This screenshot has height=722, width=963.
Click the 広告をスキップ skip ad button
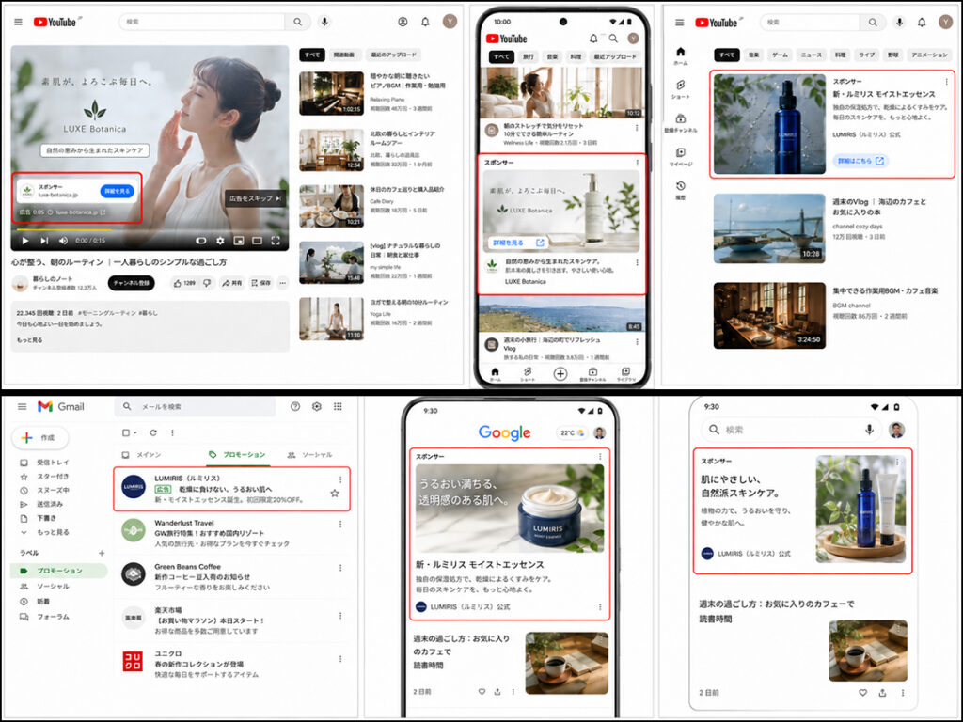255,198
